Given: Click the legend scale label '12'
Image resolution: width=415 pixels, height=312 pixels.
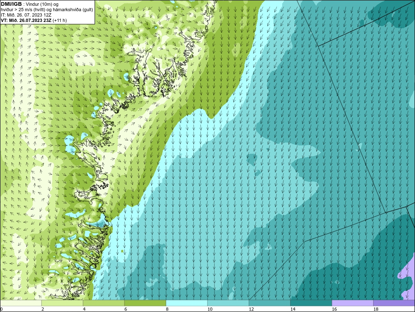Looking at the screenshot, I should tap(251, 309).
